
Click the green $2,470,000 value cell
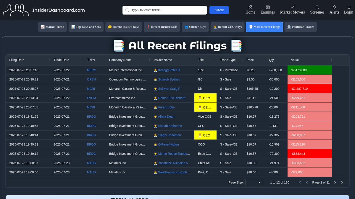[x=310, y=70]
